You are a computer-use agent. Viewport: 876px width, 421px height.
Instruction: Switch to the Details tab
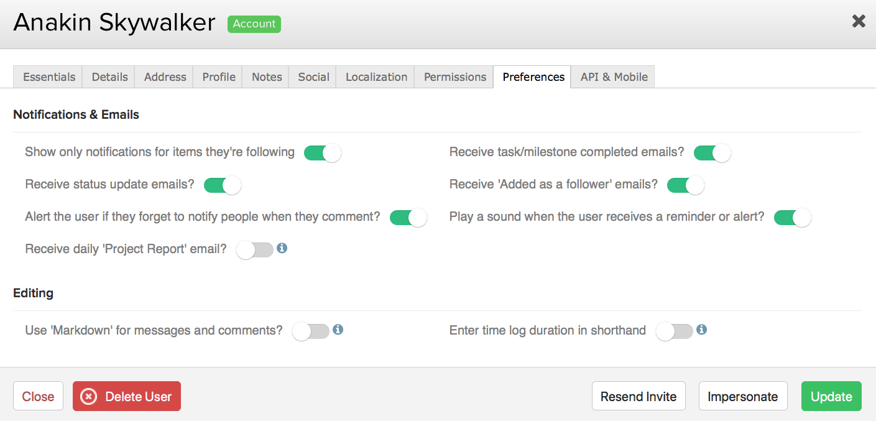109,77
